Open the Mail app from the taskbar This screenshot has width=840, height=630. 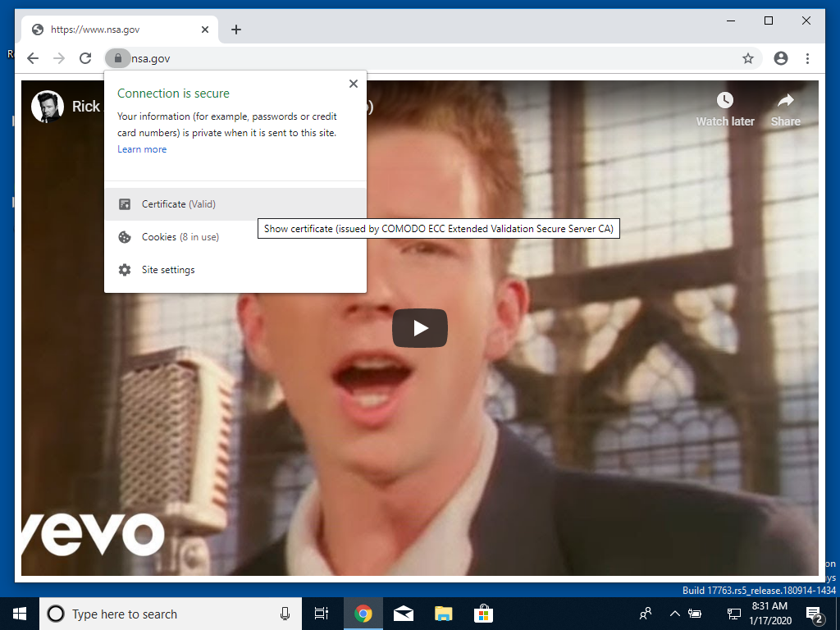(403, 614)
